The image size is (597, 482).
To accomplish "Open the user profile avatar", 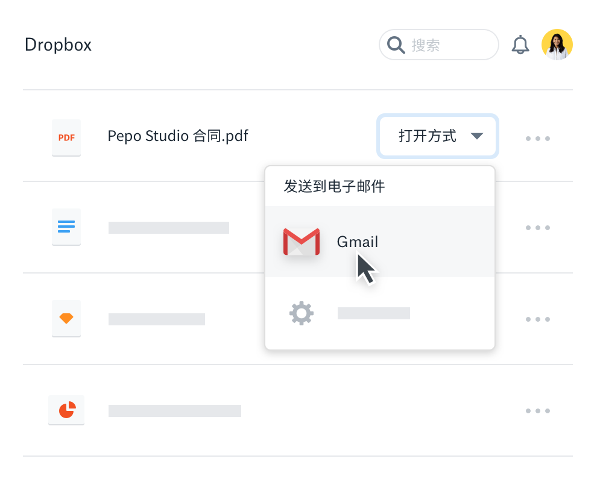I will [x=557, y=45].
